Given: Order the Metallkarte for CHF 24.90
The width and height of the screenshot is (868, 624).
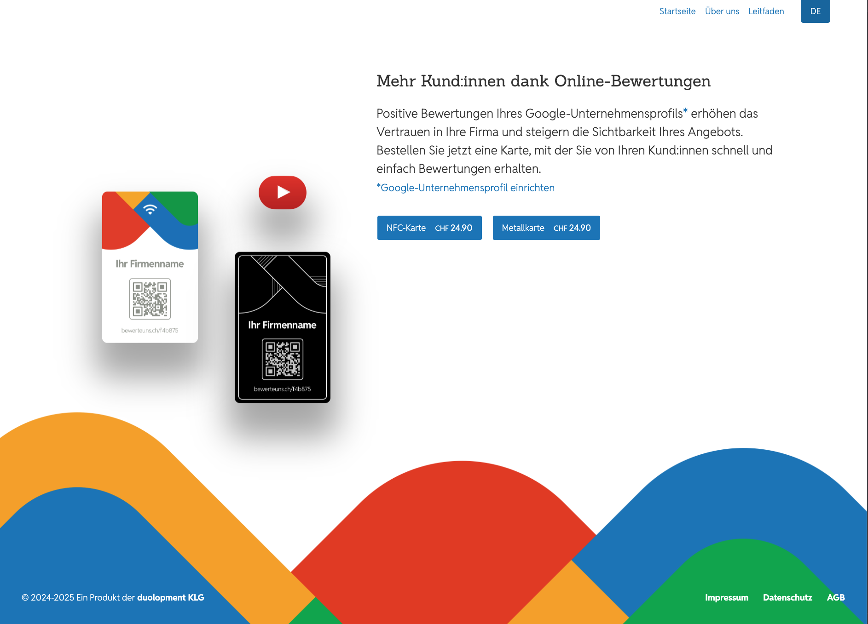Looking at the screenshot, I should coord(546,228).
